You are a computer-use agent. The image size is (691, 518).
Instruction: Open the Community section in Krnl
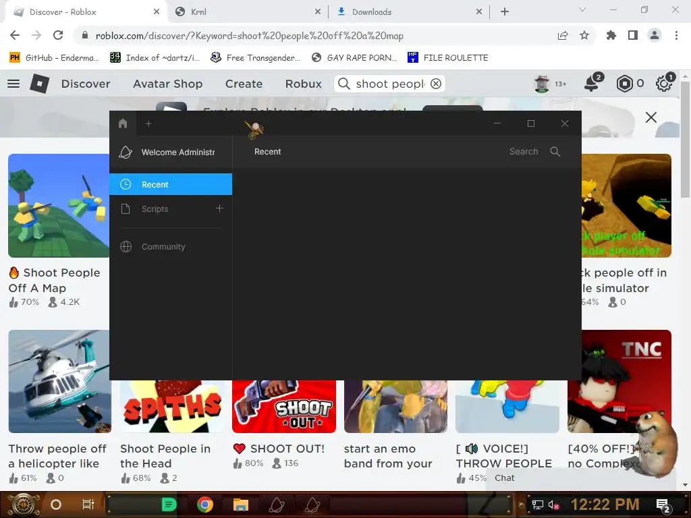(x=171, y=247)
